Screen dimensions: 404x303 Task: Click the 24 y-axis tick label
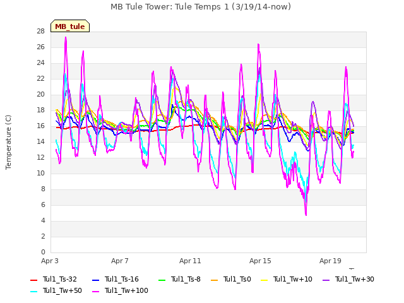pyautogui.click(x=40, y=63)
